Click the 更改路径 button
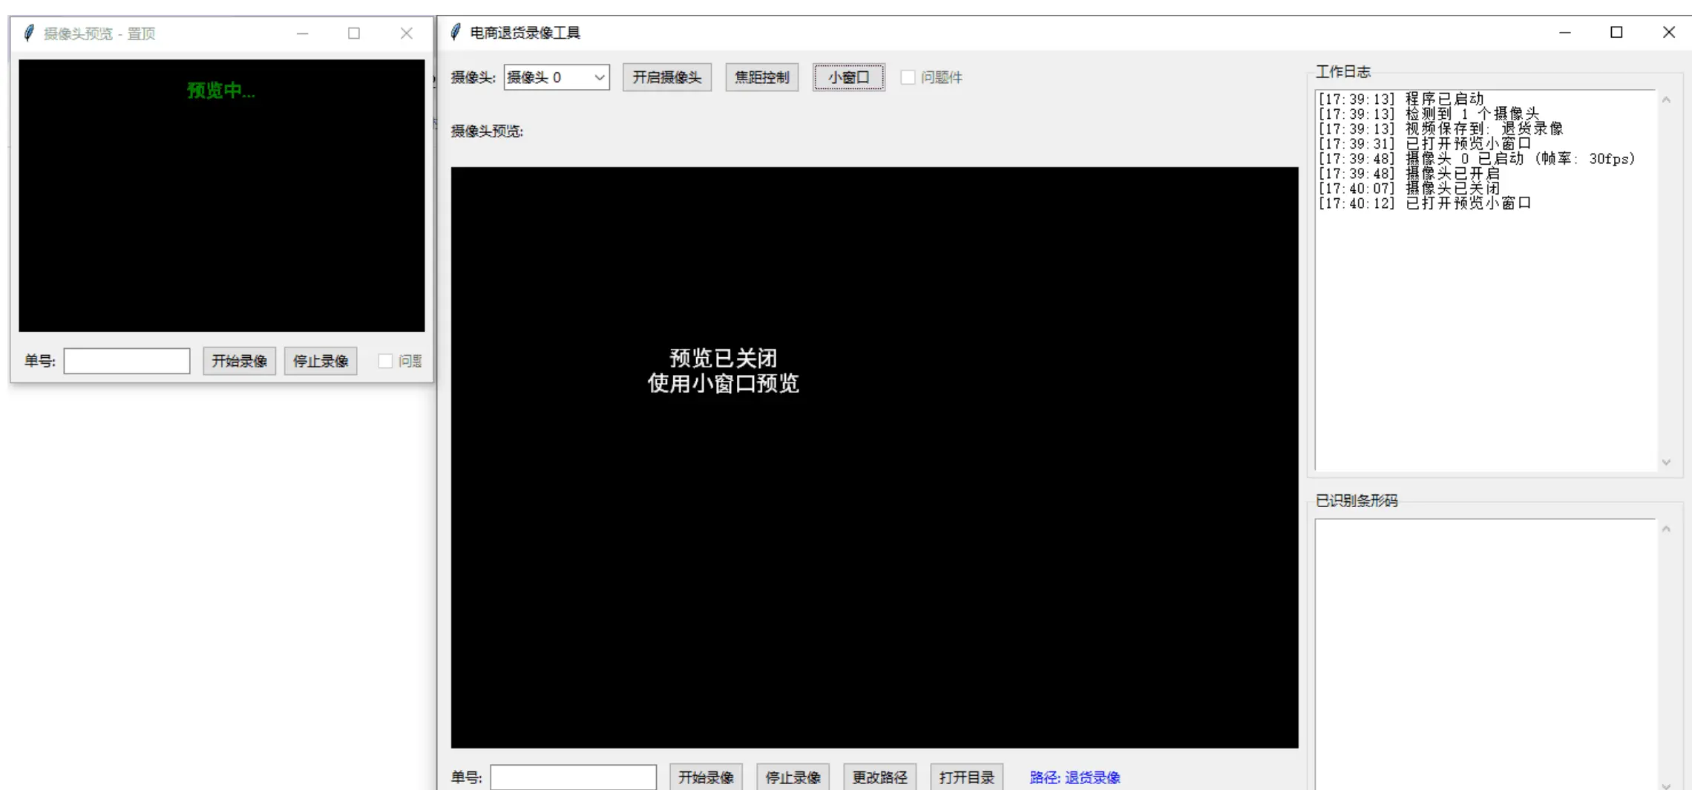The image size is (1692, 790). point(879,777)
